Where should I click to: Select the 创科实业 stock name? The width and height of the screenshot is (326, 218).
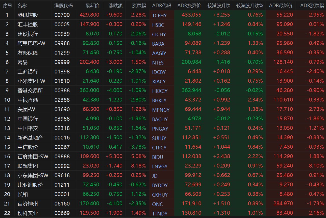click(28, 213)
